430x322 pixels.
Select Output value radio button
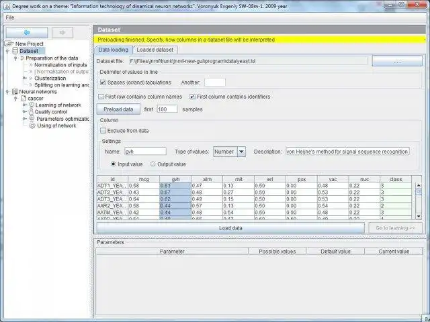click(153, 164)
